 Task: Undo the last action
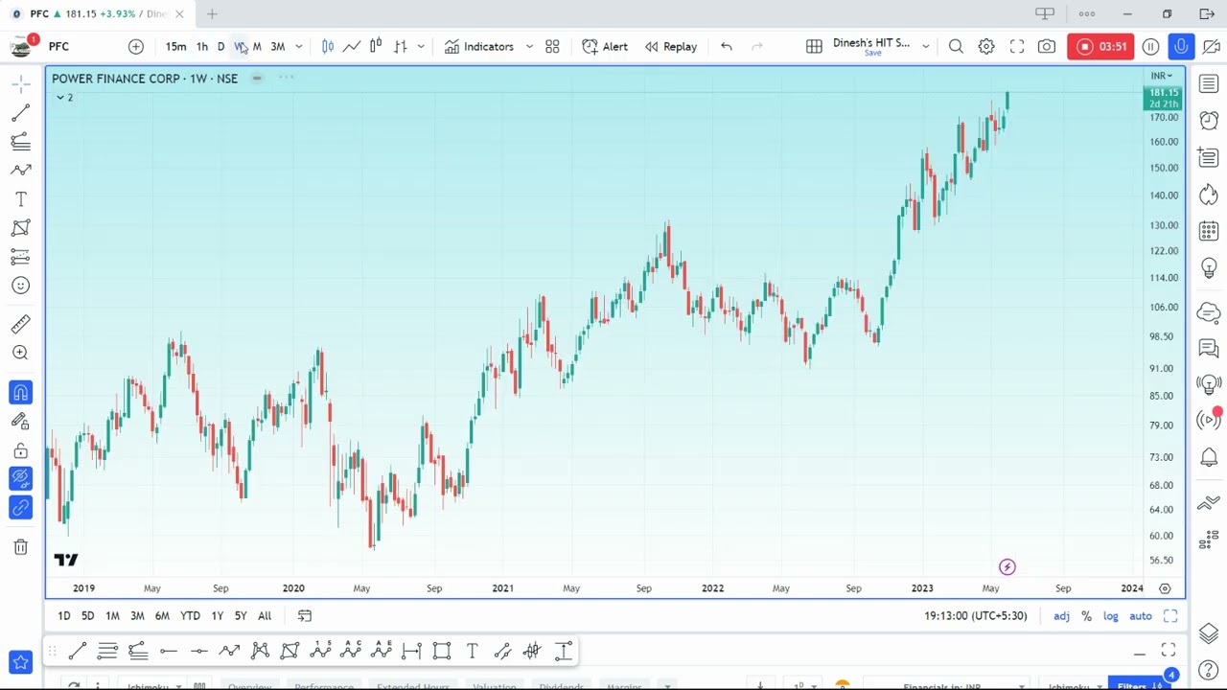727,46
